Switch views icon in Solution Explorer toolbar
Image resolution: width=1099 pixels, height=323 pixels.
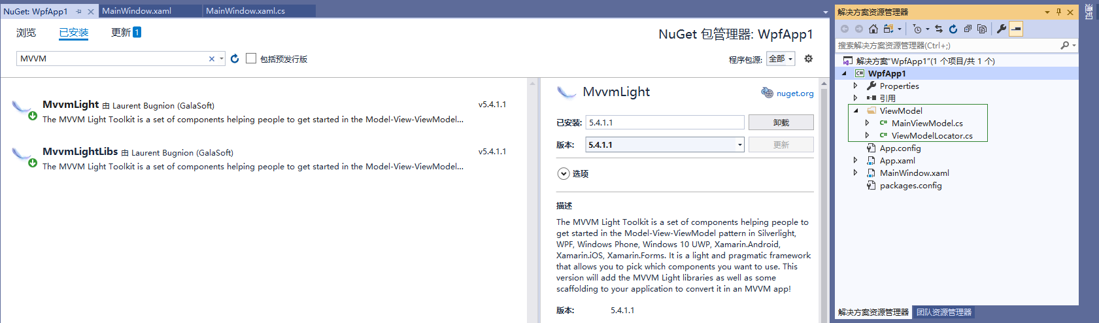[x=888, y=29]
